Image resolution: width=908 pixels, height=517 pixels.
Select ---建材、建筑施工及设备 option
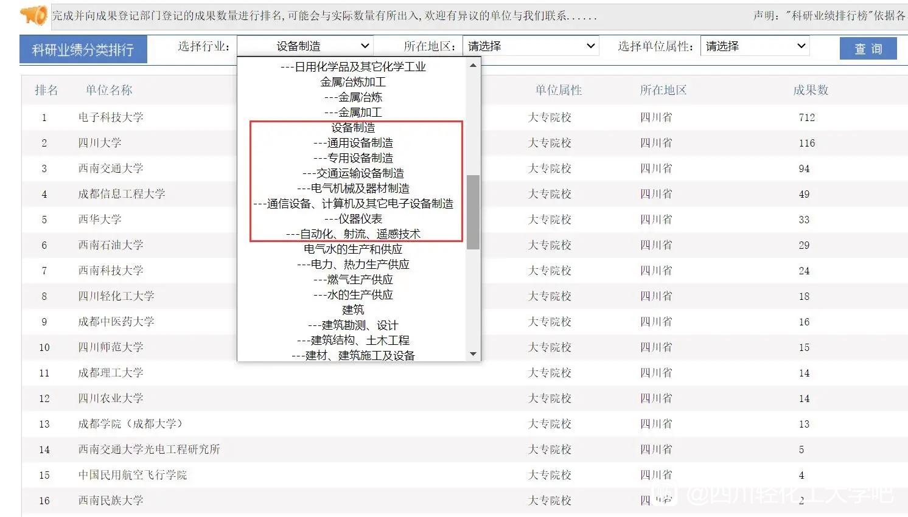353,355
